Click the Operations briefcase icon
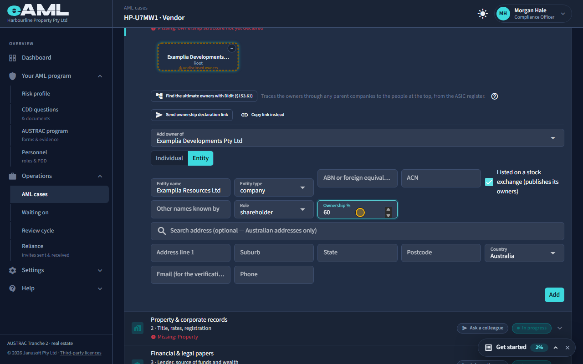Image resolution: width=583 pixels, height=364 pixels. click(x=12, y=176)
